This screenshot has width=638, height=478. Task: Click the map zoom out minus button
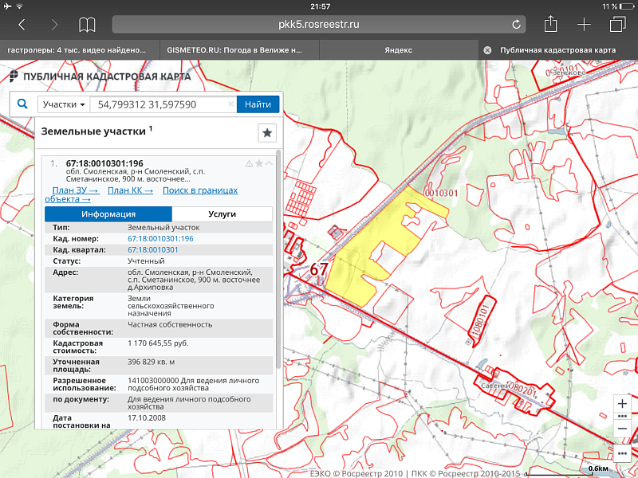622,429
